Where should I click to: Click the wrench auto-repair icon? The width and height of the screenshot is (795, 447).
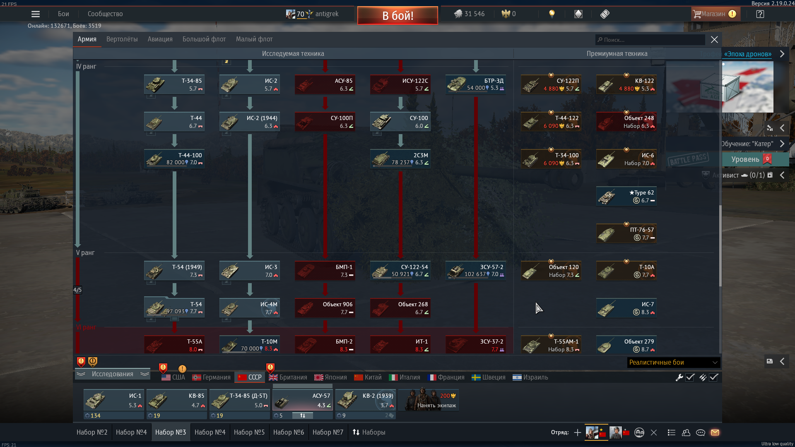(x=679, y=377)
